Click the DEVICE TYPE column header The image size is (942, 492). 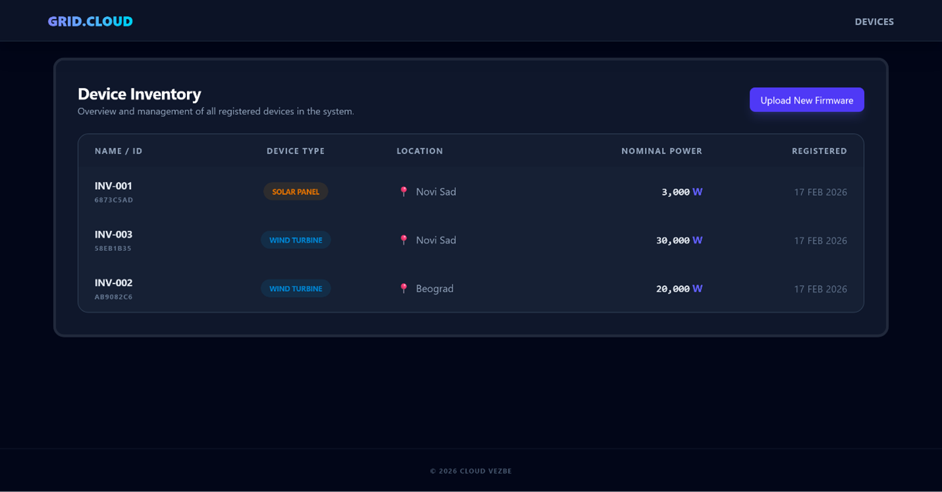296,151
